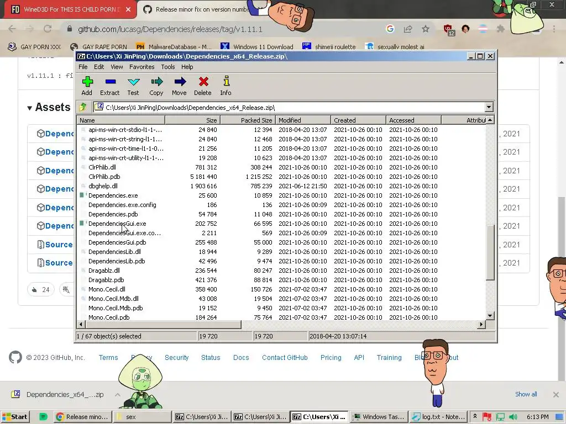This screenshot has height=424, width=566.
Task: Sort by Packed Size column header
Action: tap(248, 120)
